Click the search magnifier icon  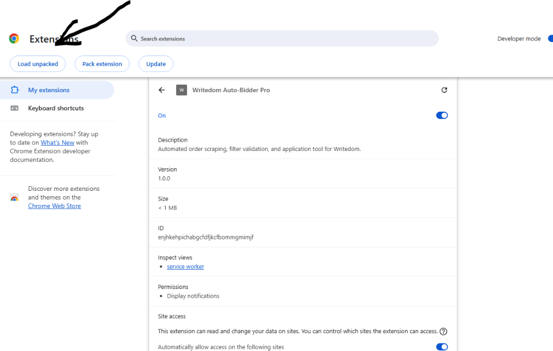coord(134,38)
